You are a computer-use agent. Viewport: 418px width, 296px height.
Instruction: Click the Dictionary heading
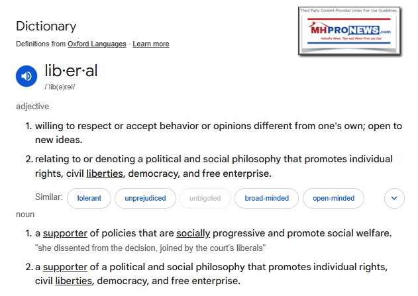click(46, 26)
